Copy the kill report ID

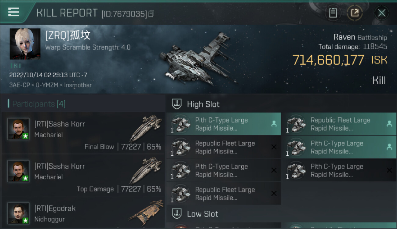[151, 14]
